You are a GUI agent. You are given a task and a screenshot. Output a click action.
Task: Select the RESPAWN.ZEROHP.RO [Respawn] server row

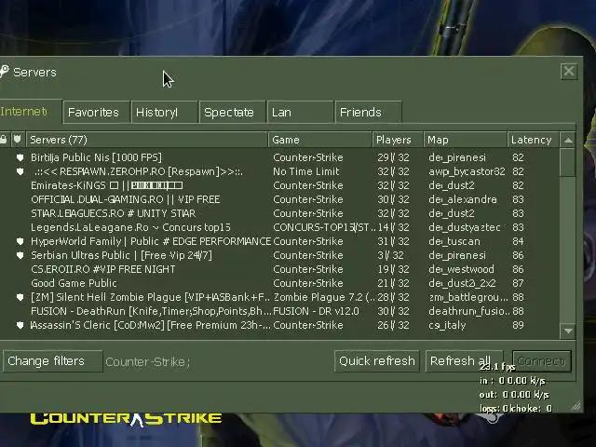click(x=279, y=171)
